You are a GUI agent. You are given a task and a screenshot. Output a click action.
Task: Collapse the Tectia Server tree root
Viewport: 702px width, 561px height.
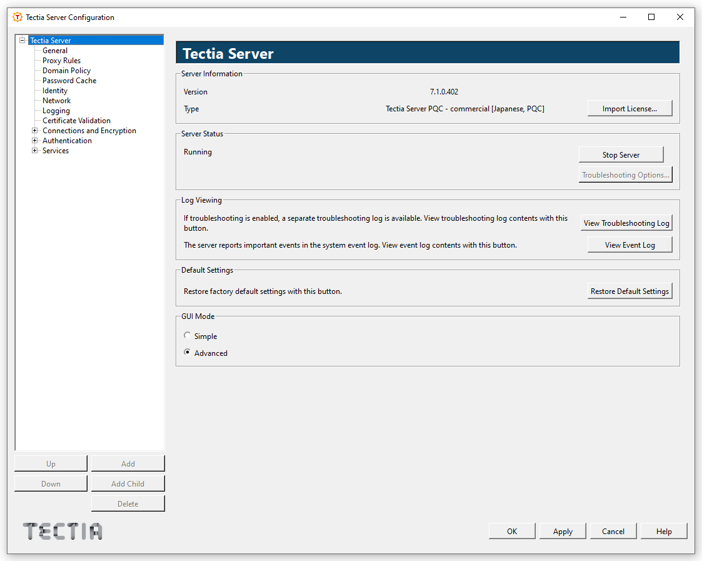[x=22, y=40]
